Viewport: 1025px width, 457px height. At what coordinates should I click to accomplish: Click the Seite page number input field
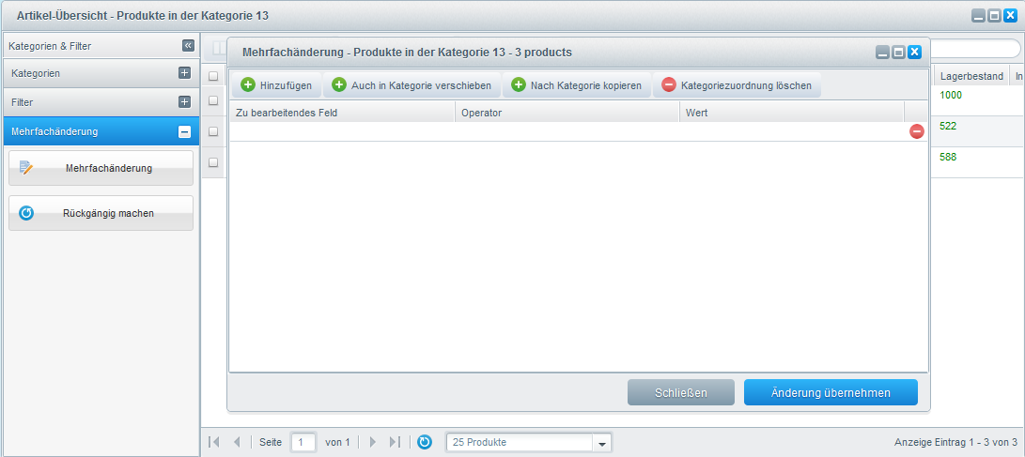[303, 442]
